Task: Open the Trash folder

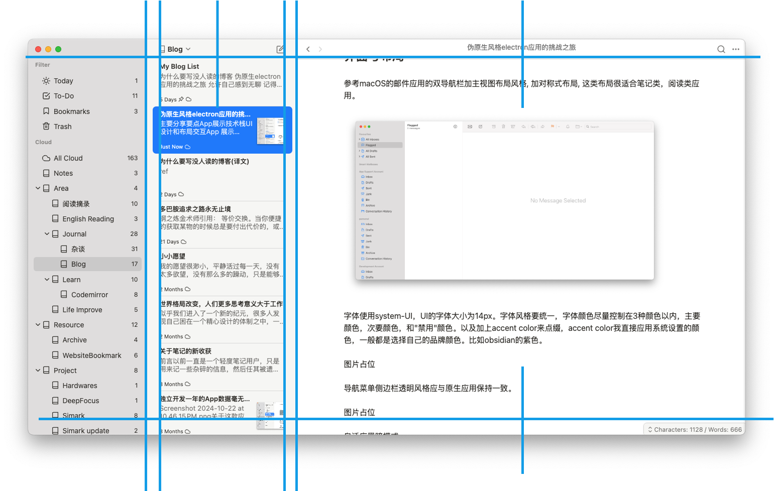Action: coord(62,127)
